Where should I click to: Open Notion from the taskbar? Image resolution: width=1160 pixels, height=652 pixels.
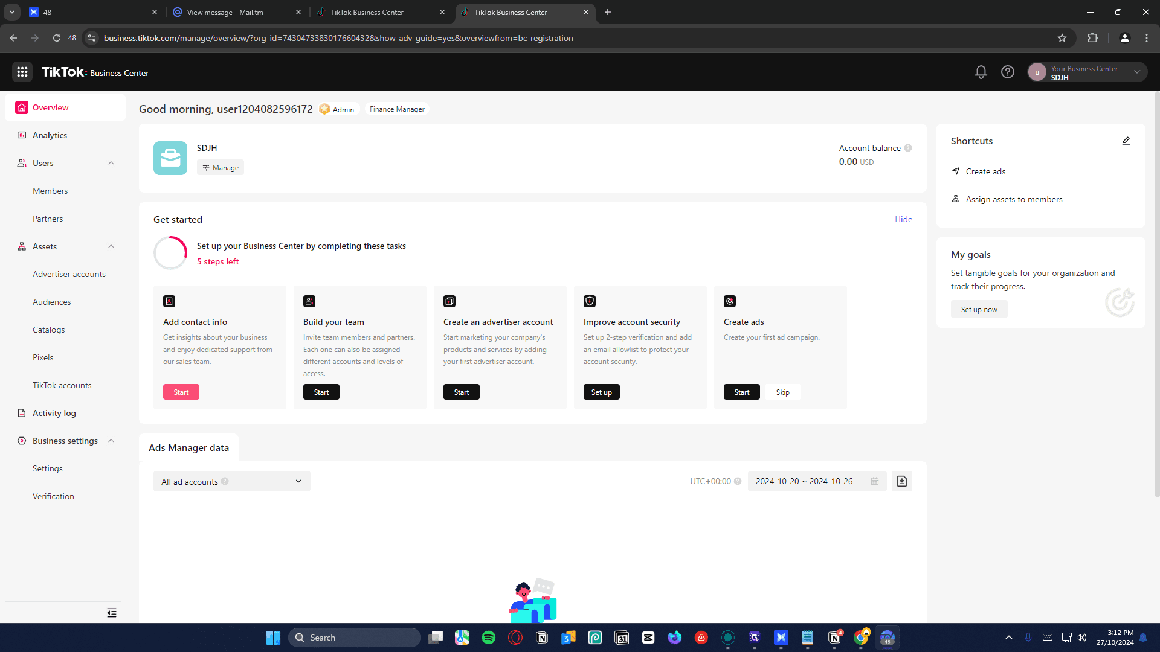[542, 638]
